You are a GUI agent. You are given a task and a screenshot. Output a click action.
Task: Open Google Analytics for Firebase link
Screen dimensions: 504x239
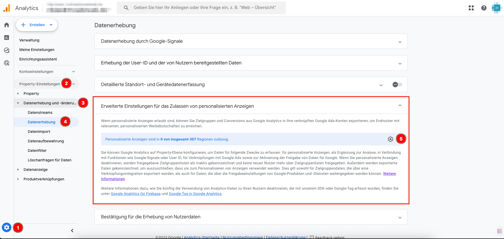[x=135, y=194]
